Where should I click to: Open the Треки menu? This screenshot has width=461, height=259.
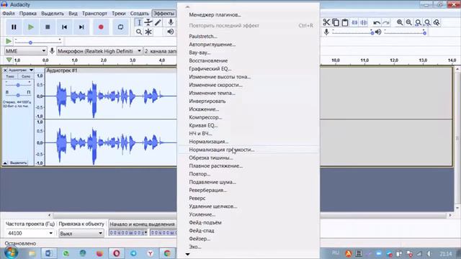pyautogui.click(x=118, y=14)
